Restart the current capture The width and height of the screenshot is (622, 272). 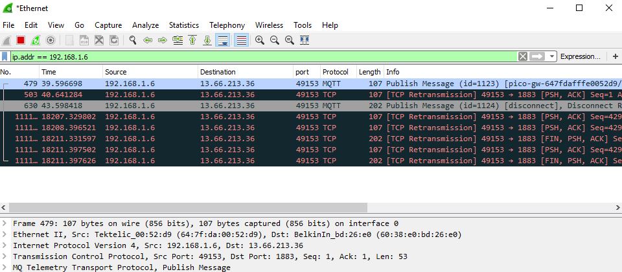coord(36,40)
